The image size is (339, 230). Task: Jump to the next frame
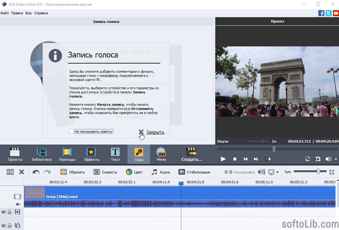pyautogui.click(x=256, y=159)
